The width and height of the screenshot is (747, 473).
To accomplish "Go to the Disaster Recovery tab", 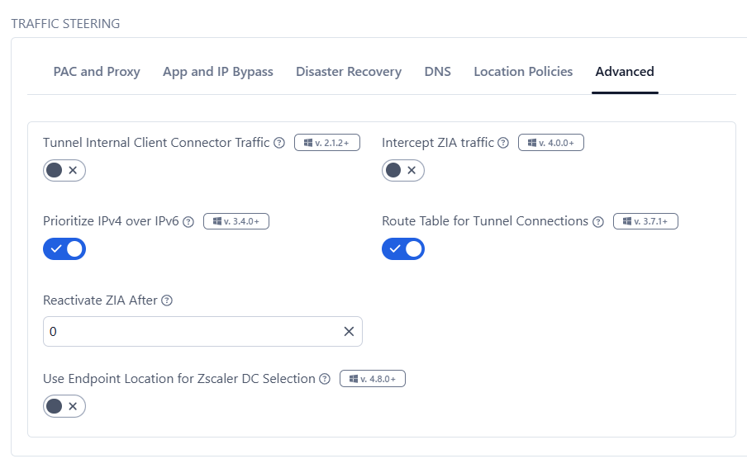I will point(349,72).
